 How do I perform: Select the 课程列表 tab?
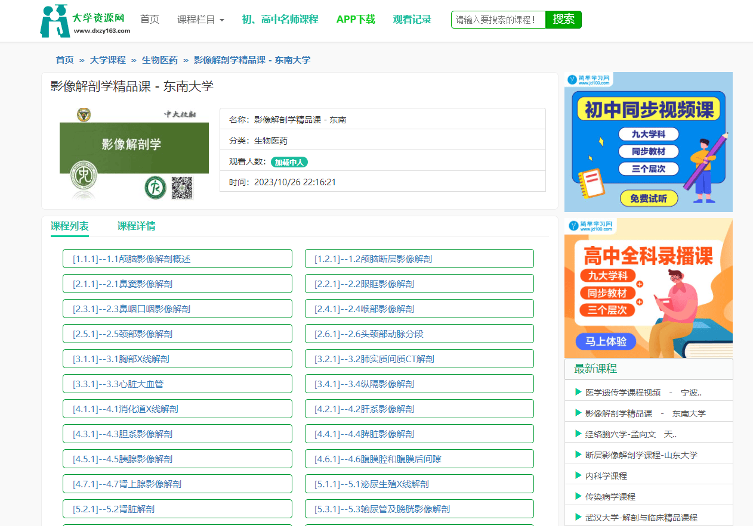[69, 227]
